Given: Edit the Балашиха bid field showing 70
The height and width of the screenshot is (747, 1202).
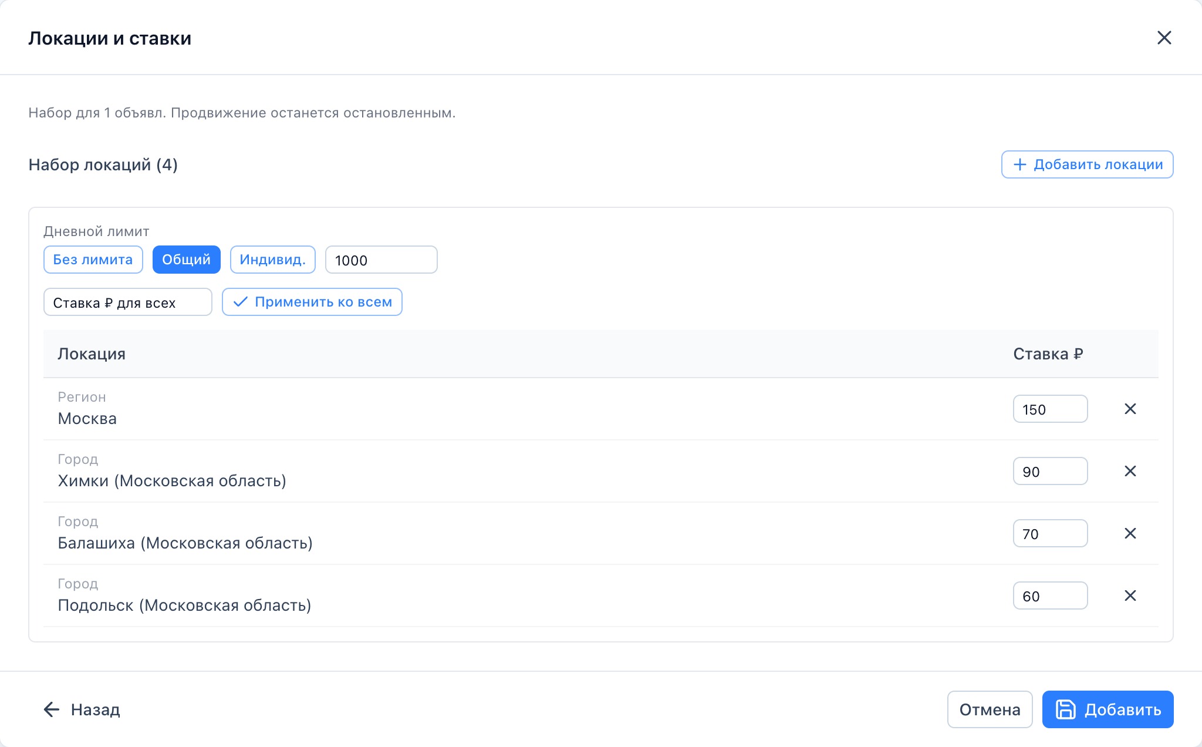Looking at the screenshot, I should click(1050, 533).
